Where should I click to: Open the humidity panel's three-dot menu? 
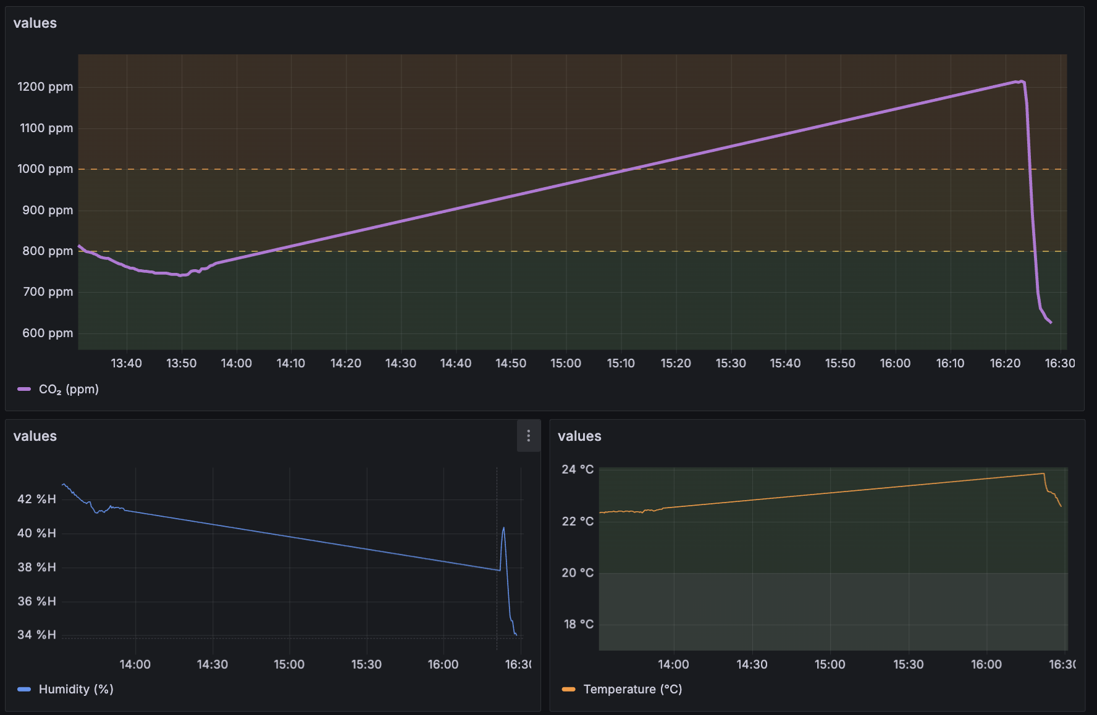(x=528, y=436)
